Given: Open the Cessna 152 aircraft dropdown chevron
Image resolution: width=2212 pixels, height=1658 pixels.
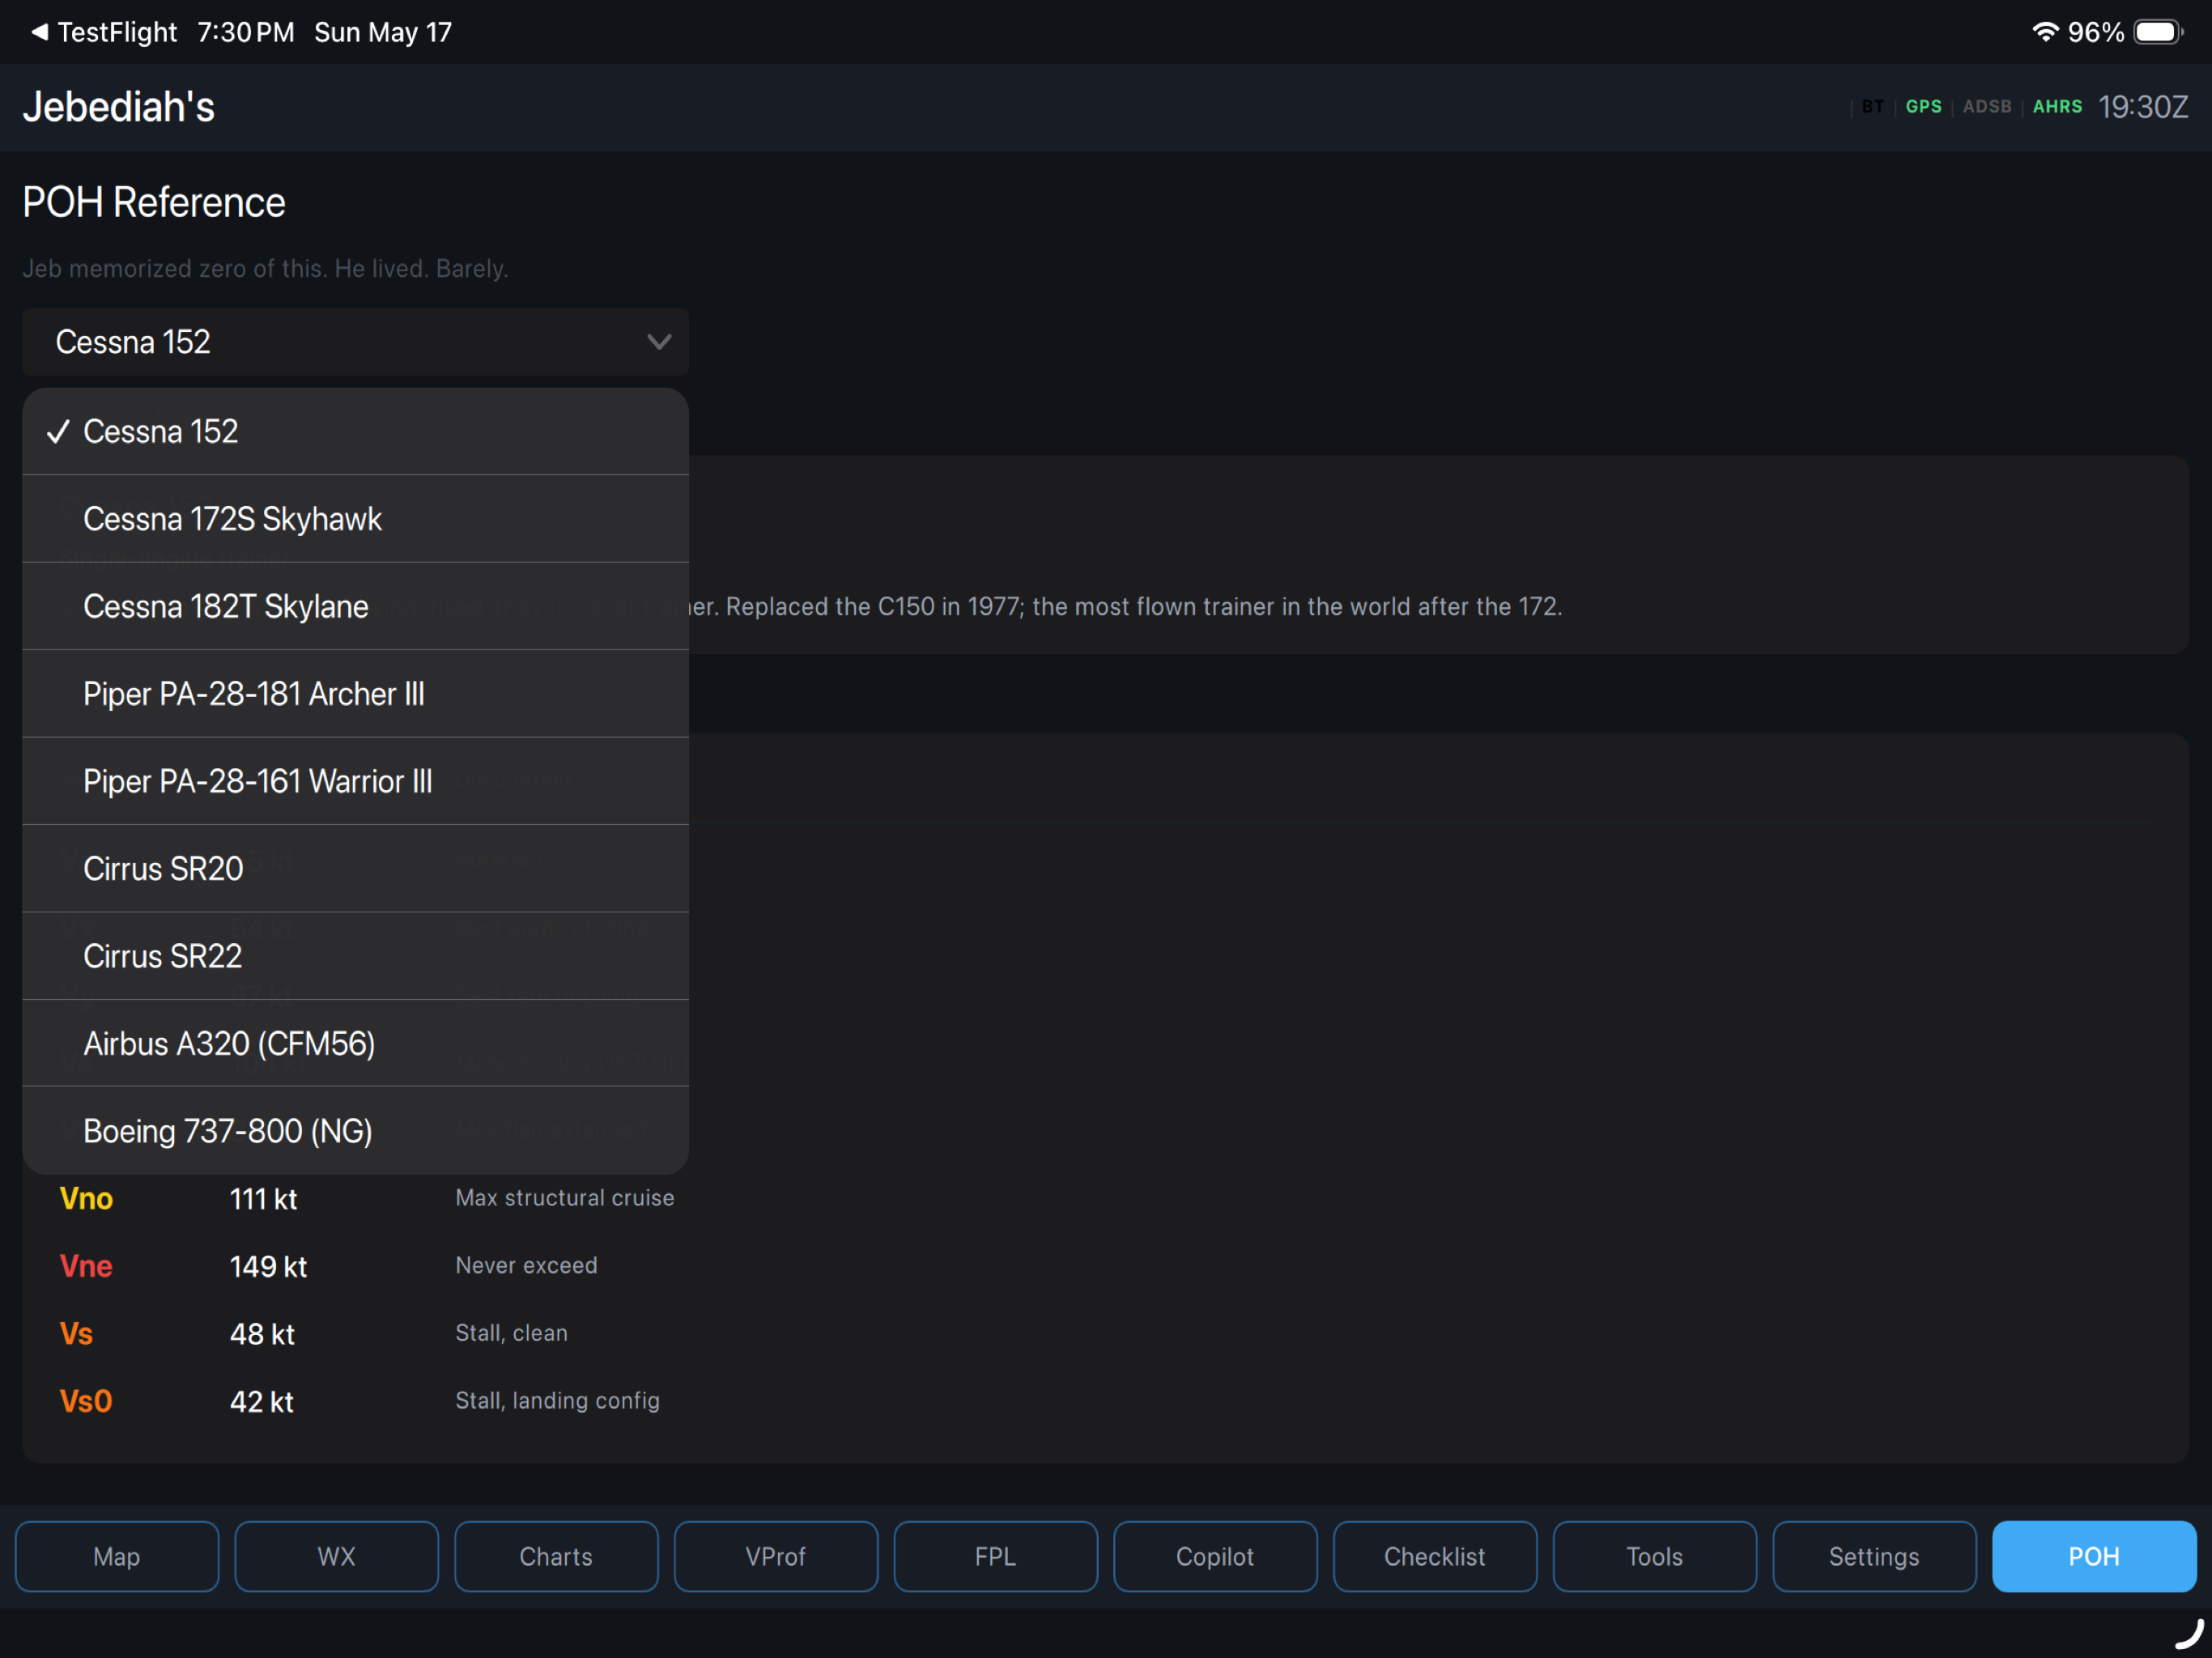Looking at the screenshot, I should coord(658,342).
